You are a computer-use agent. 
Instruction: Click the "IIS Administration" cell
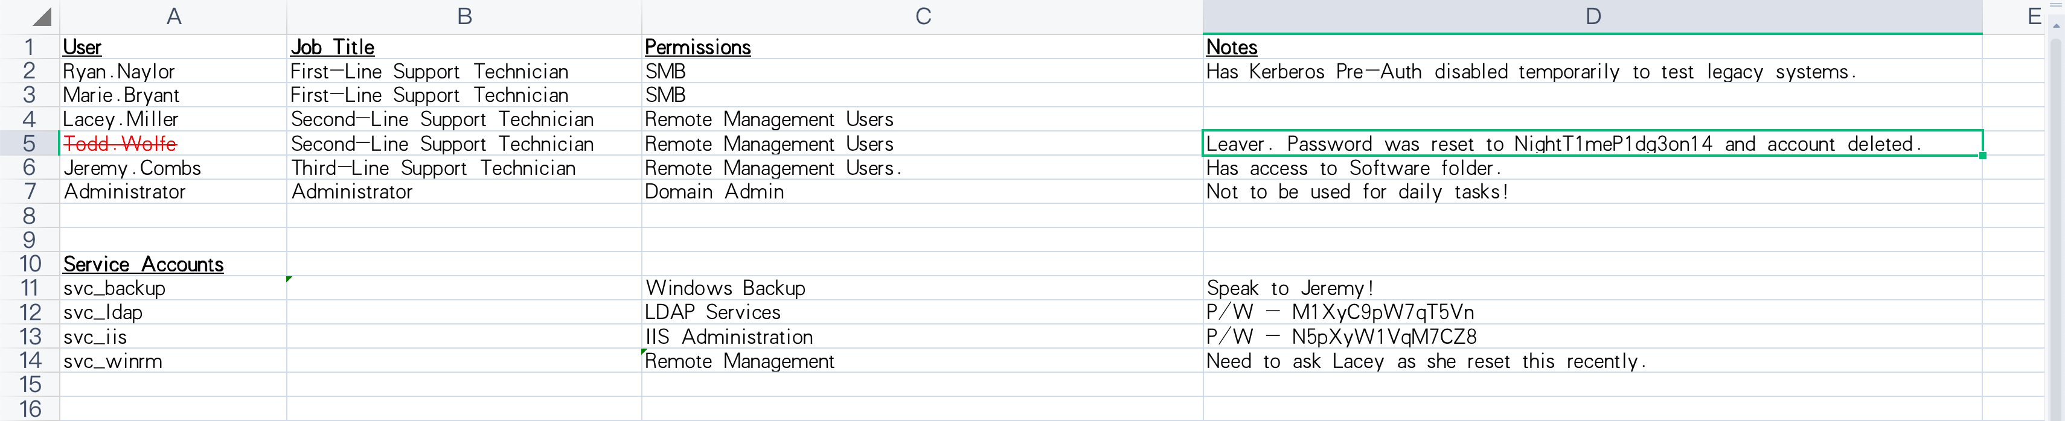(923, 337)
